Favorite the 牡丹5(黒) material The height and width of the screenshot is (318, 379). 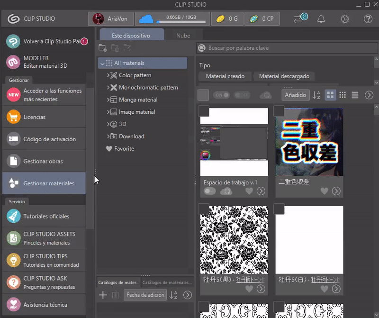(249, 289)
